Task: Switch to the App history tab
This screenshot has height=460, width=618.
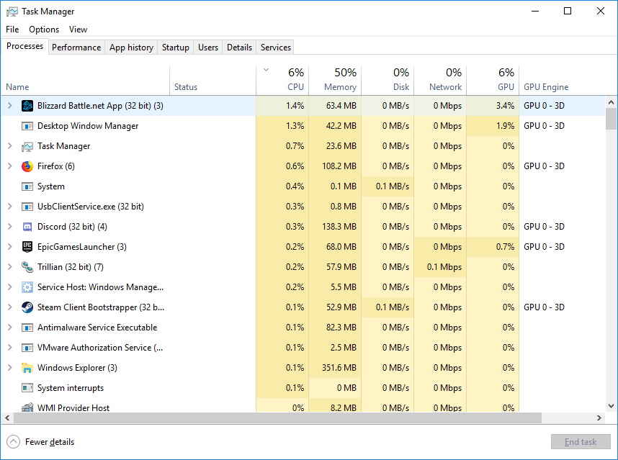Action: pos(131,48)
